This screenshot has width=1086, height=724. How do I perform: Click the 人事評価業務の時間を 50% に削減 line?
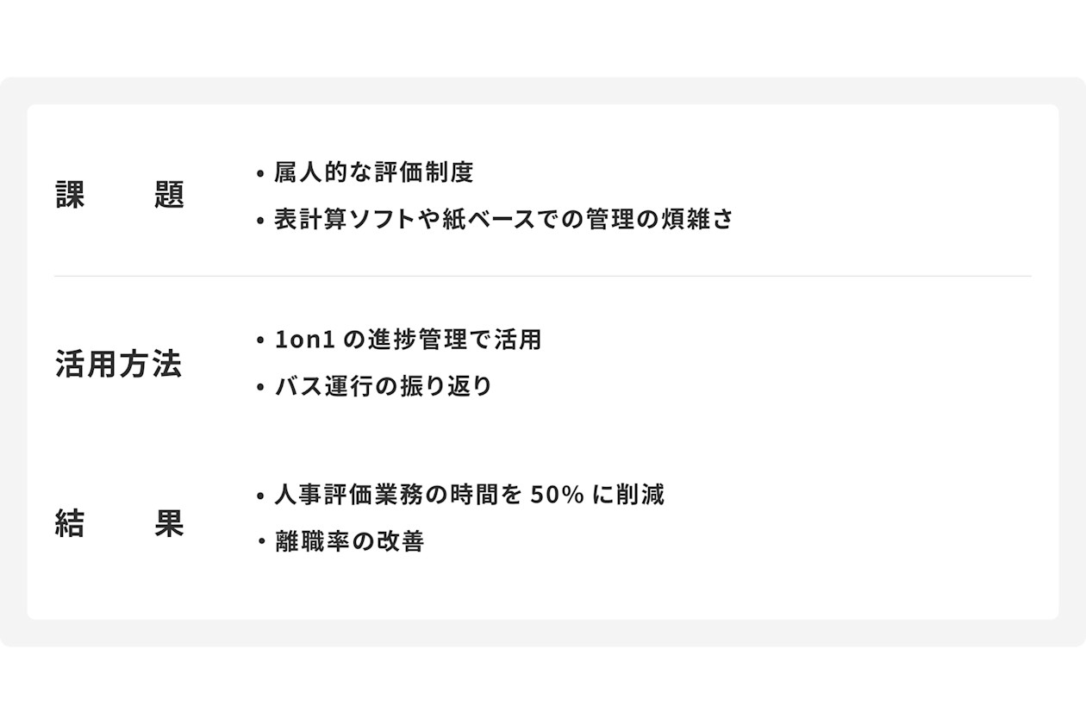click(x=470, y=496)
